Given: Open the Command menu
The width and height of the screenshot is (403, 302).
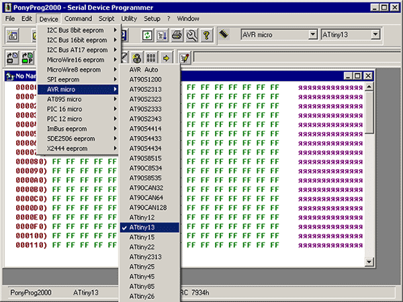Looking at the screenshot, I should point(78,19).
